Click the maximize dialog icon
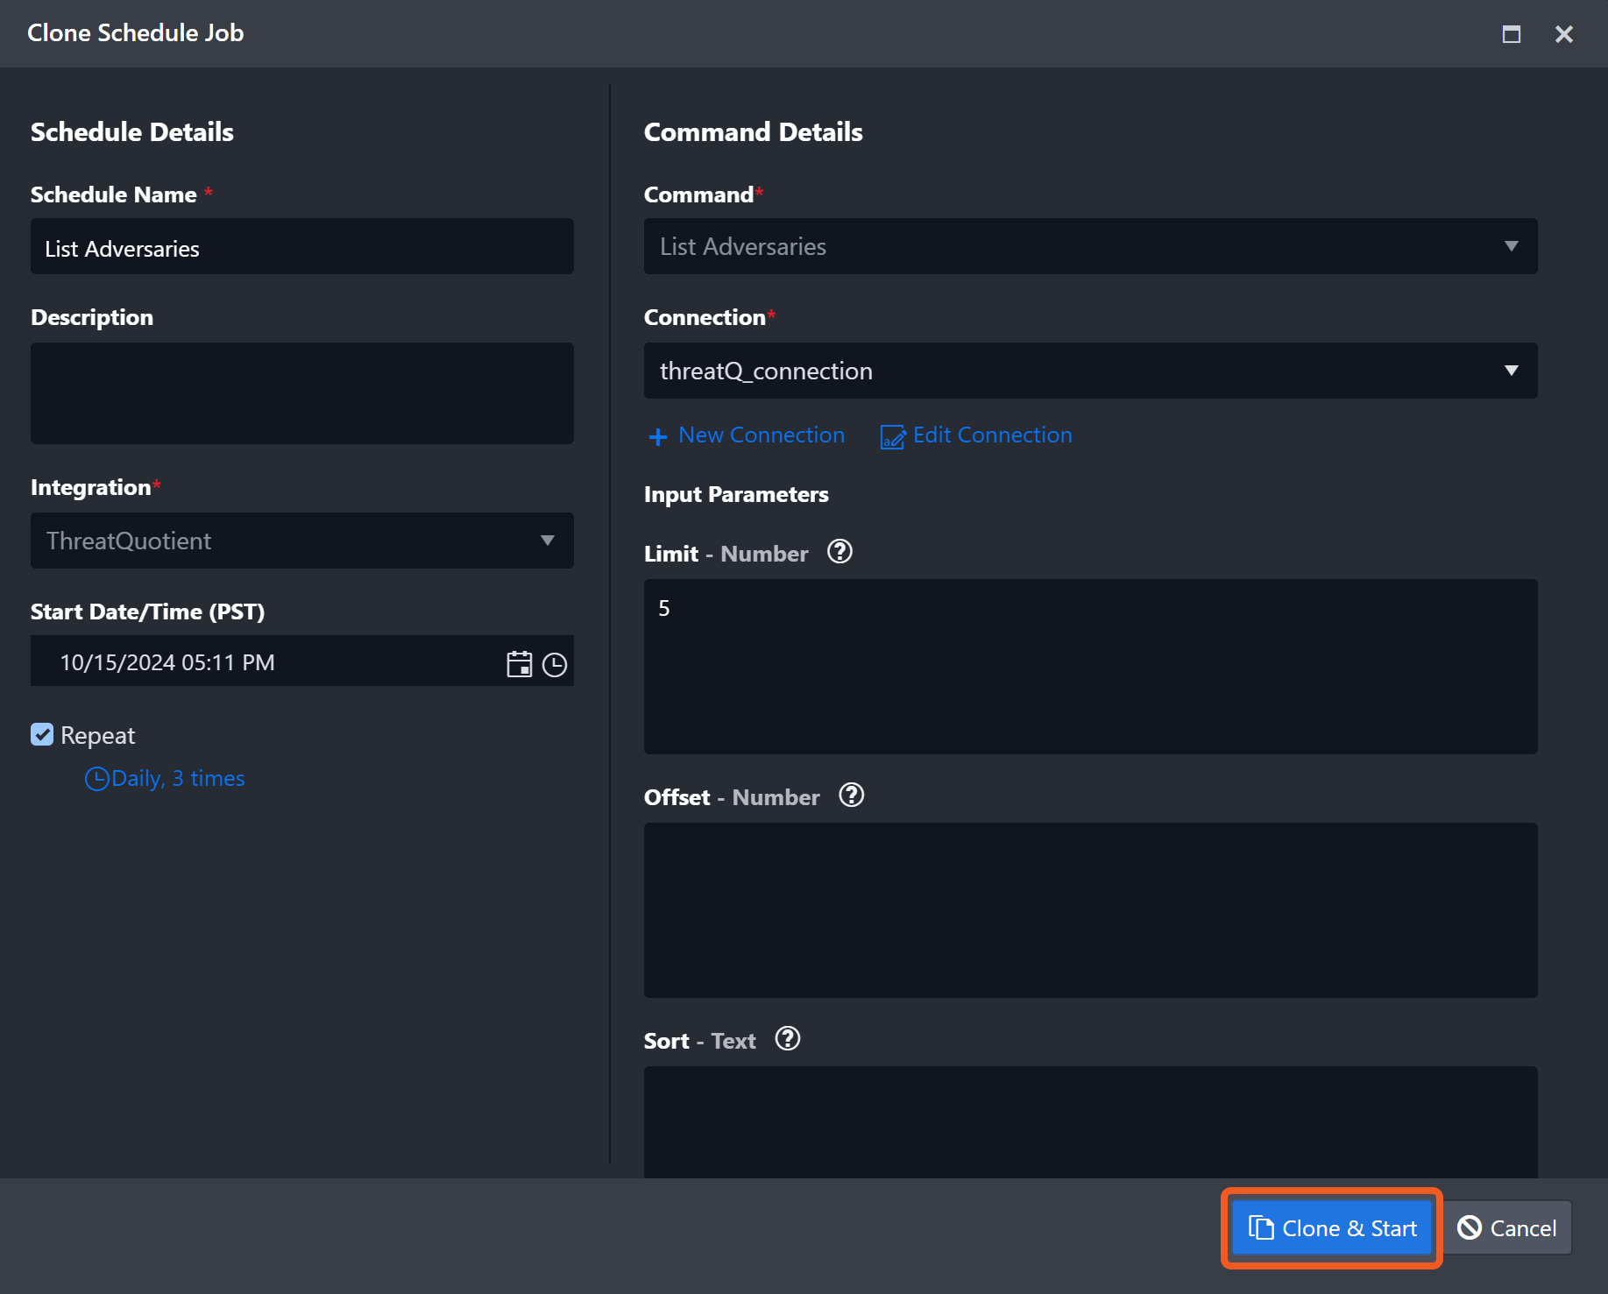Viewport: 1608px width, 1294px height. 1511,34
